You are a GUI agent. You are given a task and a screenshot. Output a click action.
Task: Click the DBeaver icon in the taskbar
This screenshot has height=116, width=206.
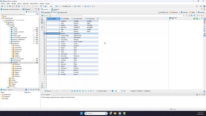120,113
